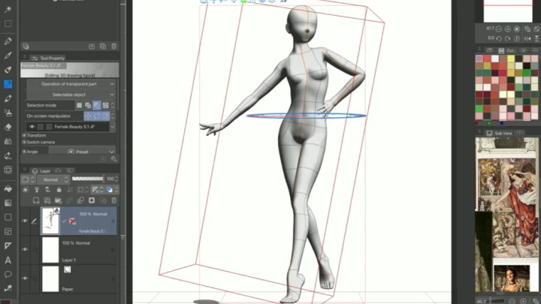Click the Create layer mask icon
Screen dimensions: 541x304
point(92,200)
